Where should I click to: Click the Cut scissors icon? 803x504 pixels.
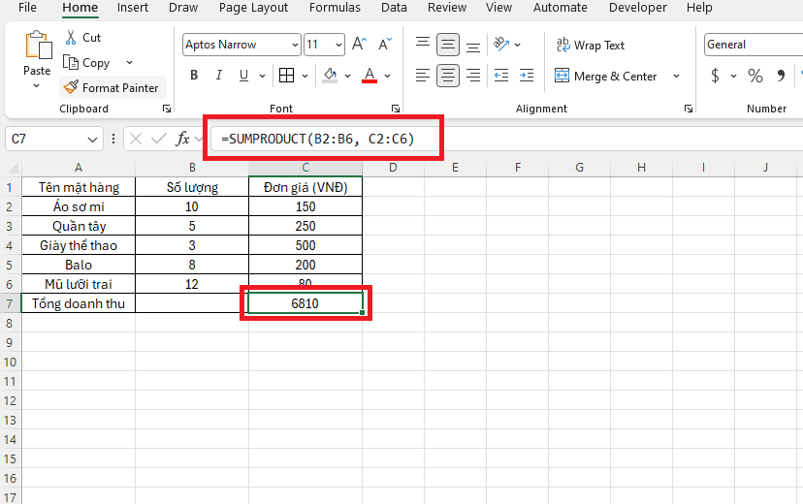(x=71, y=38)
